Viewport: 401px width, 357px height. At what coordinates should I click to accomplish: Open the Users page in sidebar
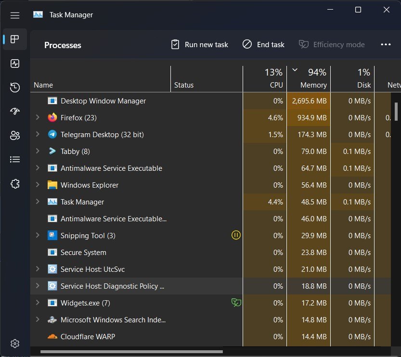click(15, 135)
